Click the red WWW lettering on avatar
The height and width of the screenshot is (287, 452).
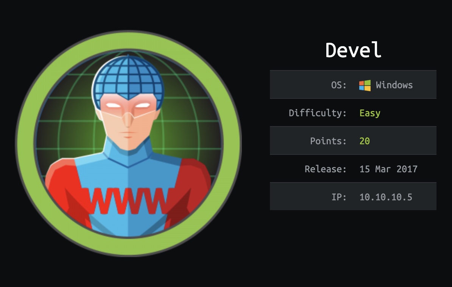[x=129, y=200]
